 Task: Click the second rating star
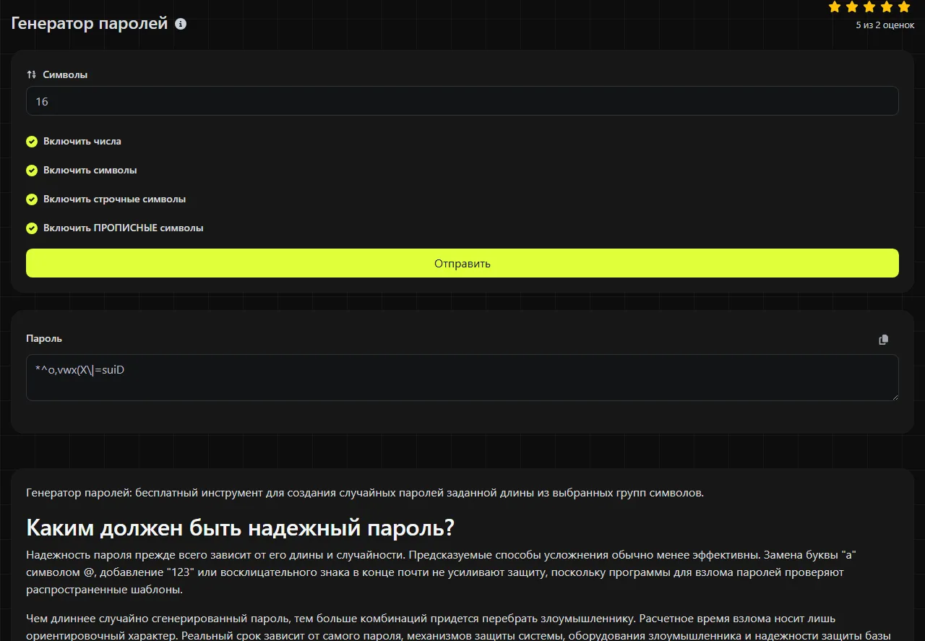pyautogui.click(x=852, y=7)
